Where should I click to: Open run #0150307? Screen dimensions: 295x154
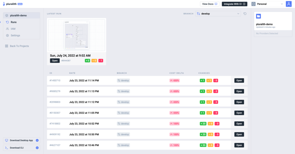click(x=239, y=113)
